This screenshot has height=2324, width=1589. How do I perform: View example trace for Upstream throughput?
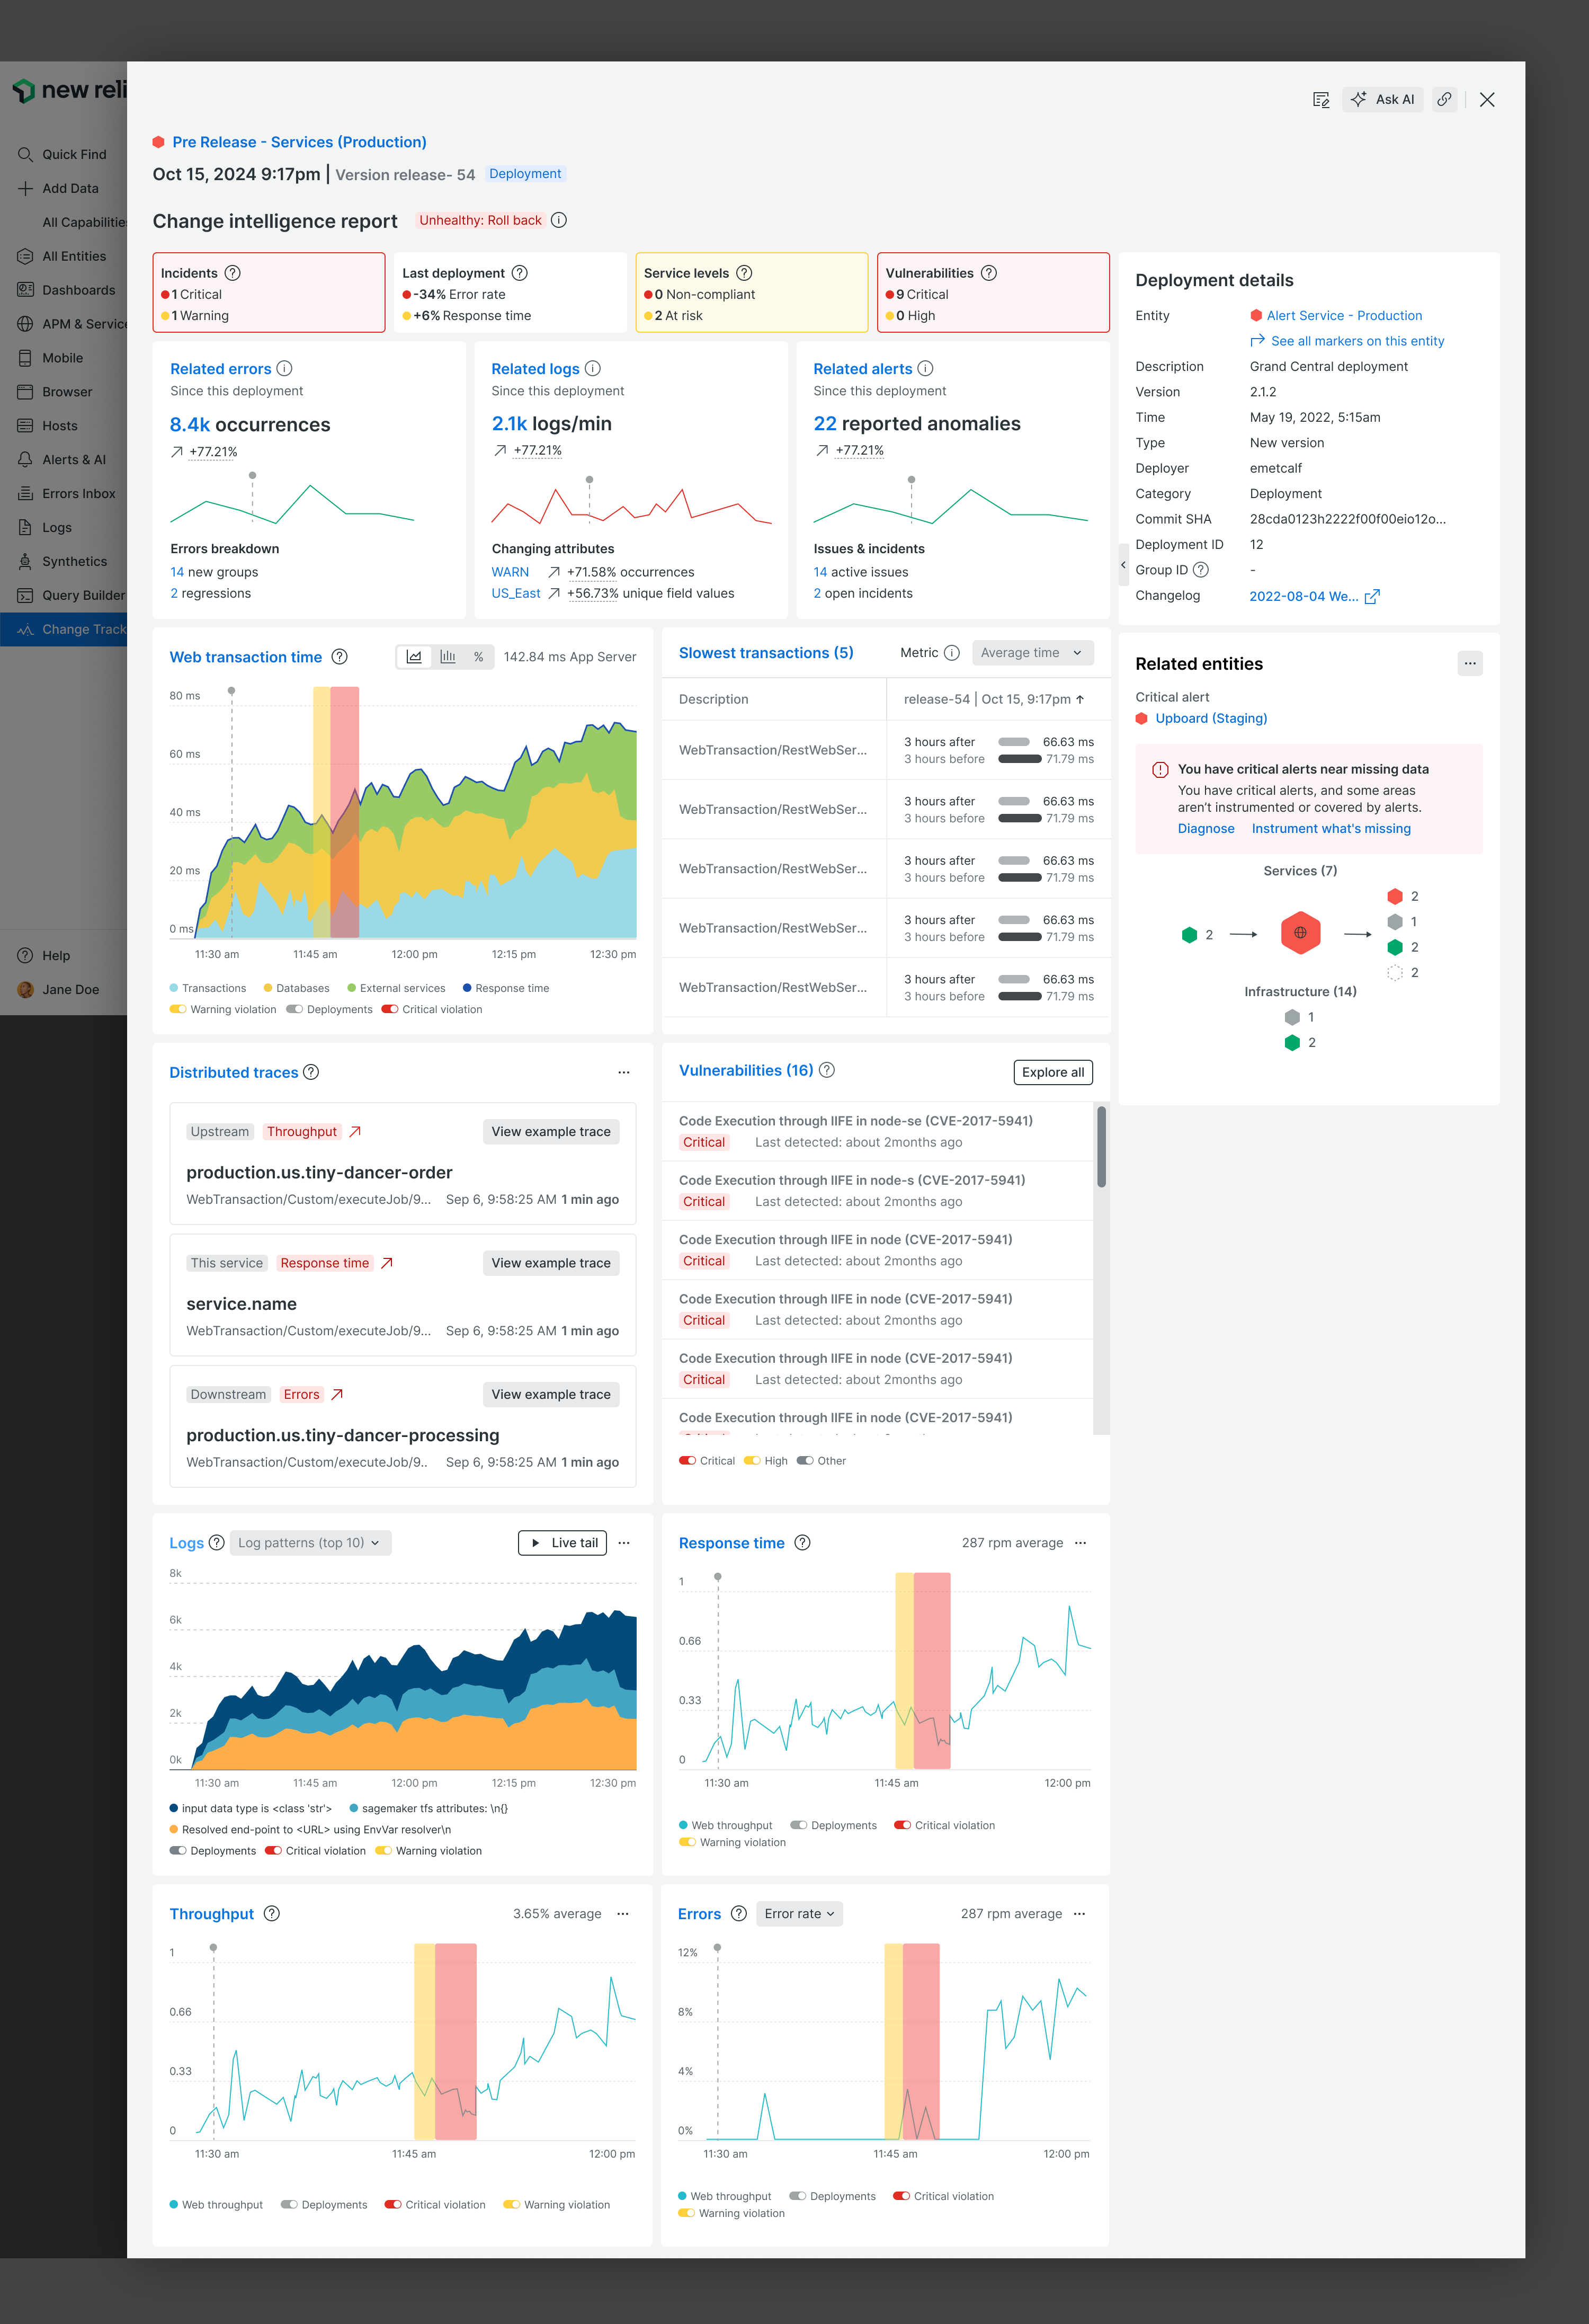[x=551, y=1131]
